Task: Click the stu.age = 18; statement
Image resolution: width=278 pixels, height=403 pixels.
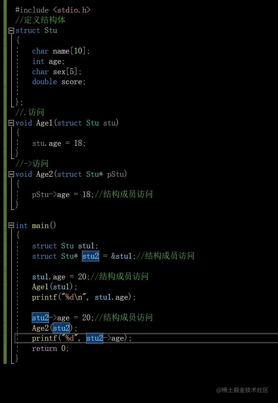Action: pos(59,143)
